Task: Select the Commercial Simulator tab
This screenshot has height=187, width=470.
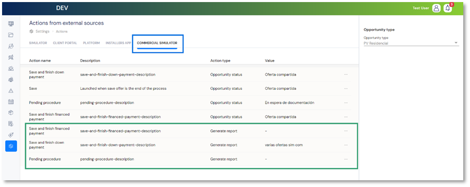Action: 157,43
